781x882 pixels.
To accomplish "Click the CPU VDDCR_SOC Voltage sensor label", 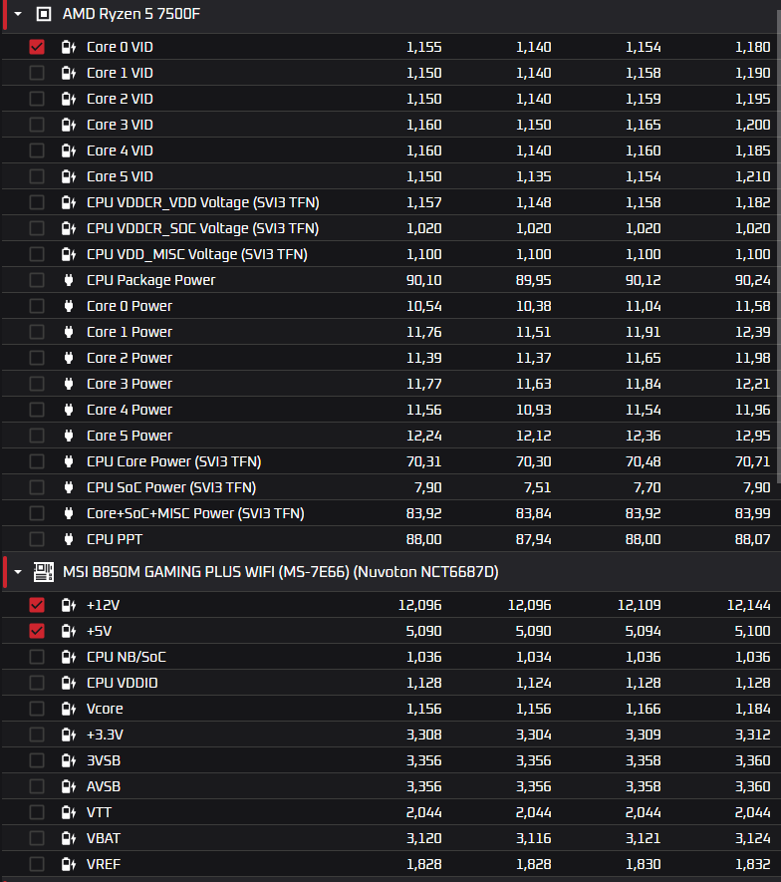I will 202,228.
